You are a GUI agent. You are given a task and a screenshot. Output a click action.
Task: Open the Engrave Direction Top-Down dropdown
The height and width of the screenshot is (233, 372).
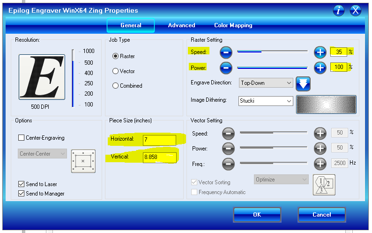[266, 83]
